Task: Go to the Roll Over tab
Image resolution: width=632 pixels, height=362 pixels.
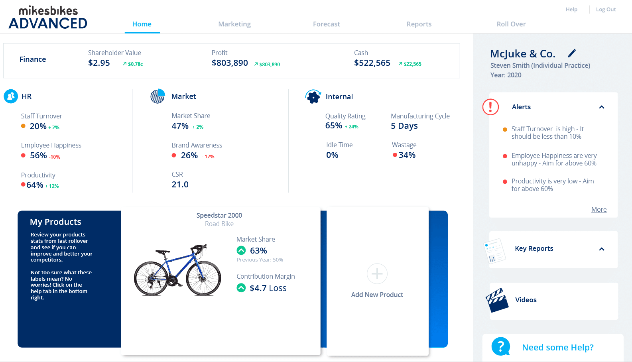Action: (x=511, y=24)
